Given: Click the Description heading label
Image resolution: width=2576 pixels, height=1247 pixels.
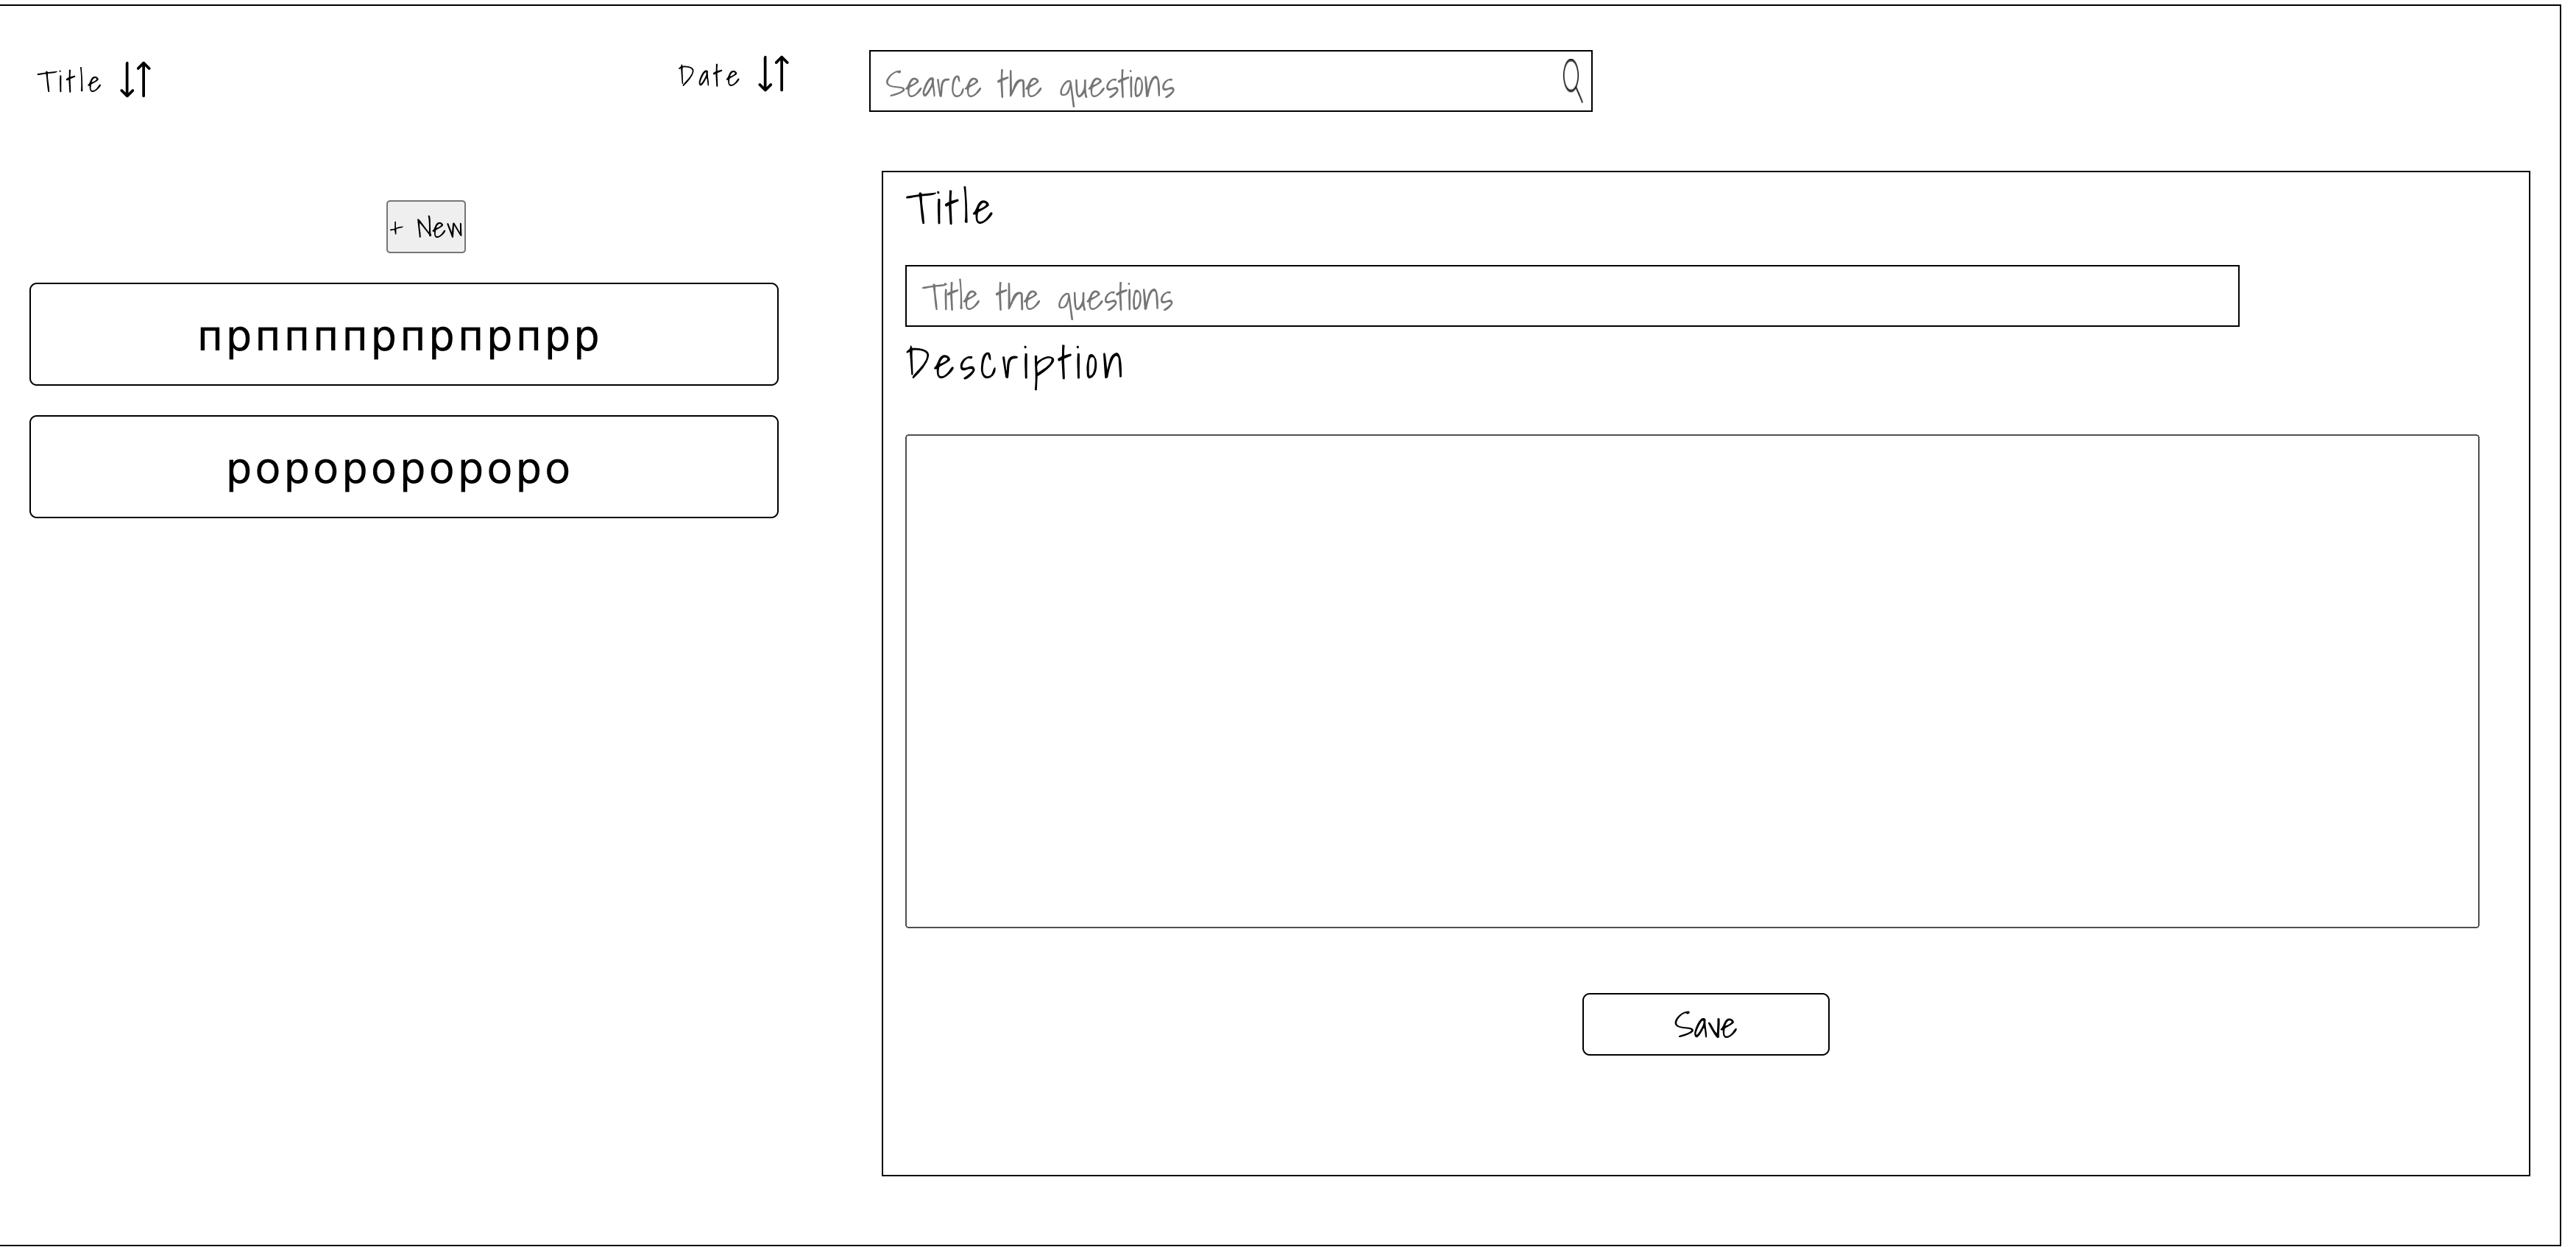Looking at the screenshot, I should tap(1014, 364).
